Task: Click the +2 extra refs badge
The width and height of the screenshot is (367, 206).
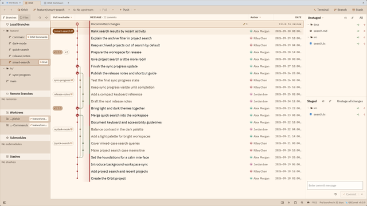Action: [67, 52]
